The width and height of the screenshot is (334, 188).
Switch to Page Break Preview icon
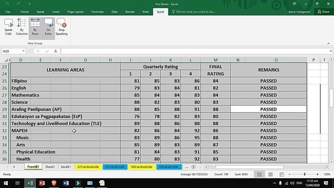282,174
